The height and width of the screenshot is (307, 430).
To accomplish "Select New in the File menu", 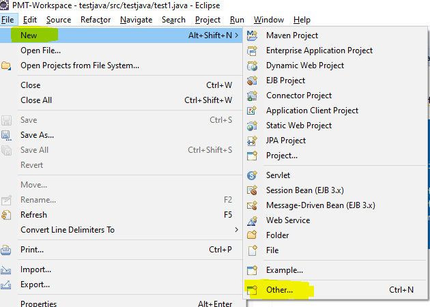I will pos(121,35).
